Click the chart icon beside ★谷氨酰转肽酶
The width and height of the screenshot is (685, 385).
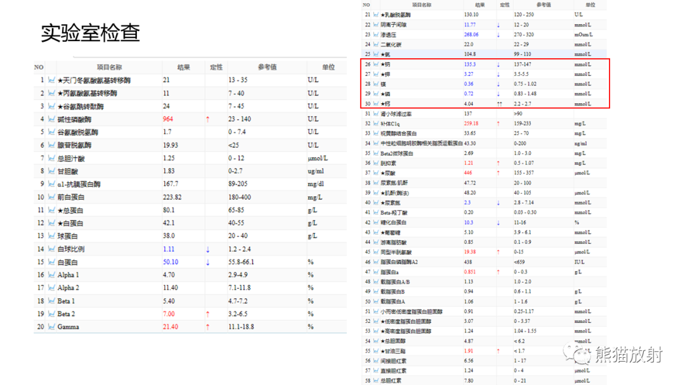tap(51, 106)
